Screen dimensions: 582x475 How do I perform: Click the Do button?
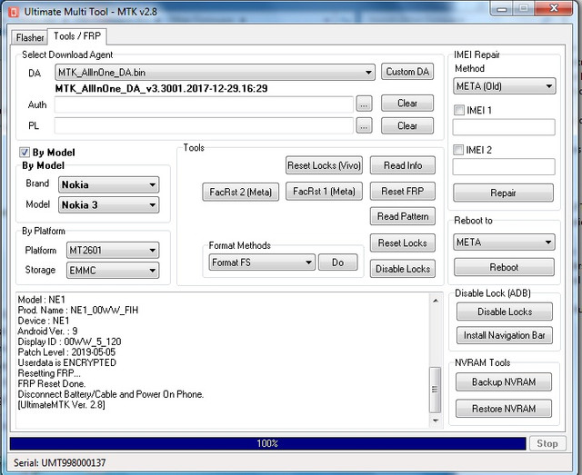pyautogui.click(x=337, y=262)
